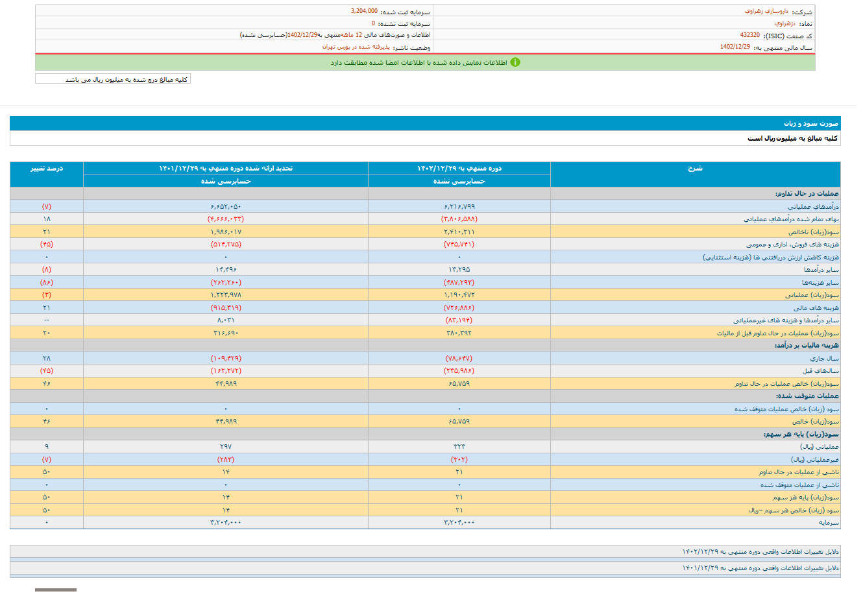Click the دوره منتهی به ۱۴۰۲/۱۲/۲۹ column header

[459, 169]
